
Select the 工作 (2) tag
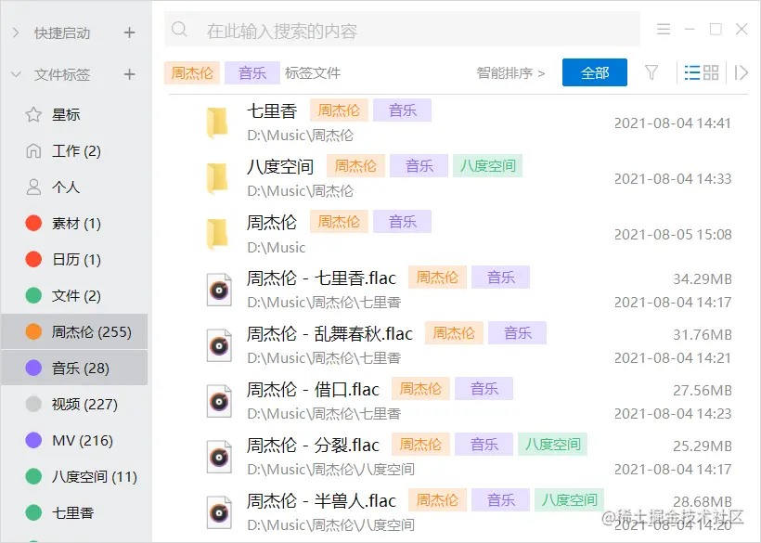click(x=75, y=151)
